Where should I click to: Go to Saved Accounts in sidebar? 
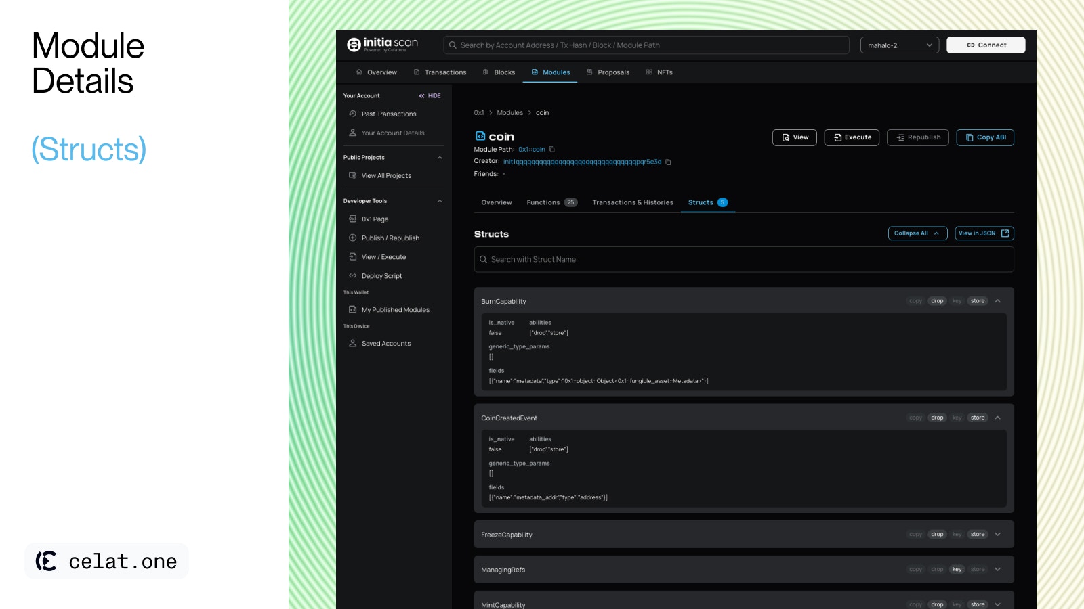pos(385,344)
